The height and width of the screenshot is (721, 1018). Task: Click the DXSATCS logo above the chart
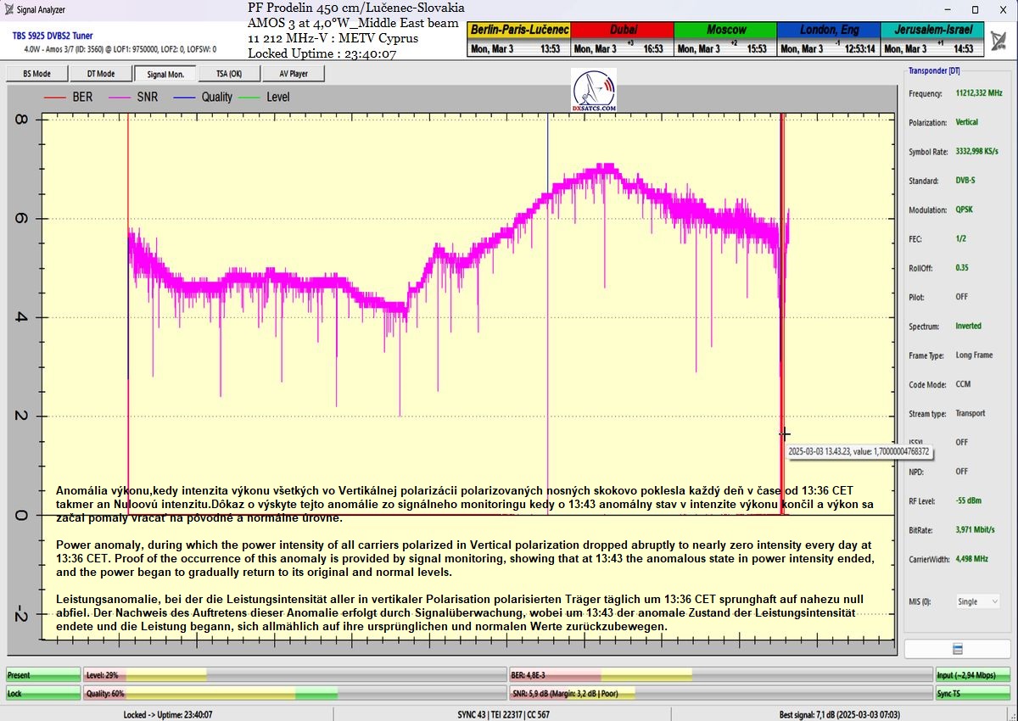(594, 91)
